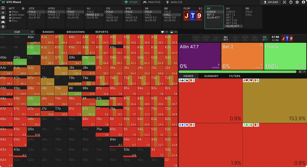Open the PRACTICE section in the top navigation
Viewport: 307px width, 167px height.
coord(152,2)
